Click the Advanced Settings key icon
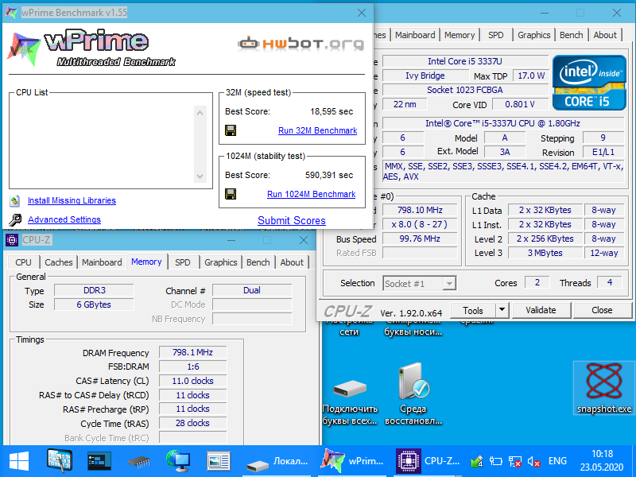The height and width of the screenshot is (477, 636). [x=15, y=219]
